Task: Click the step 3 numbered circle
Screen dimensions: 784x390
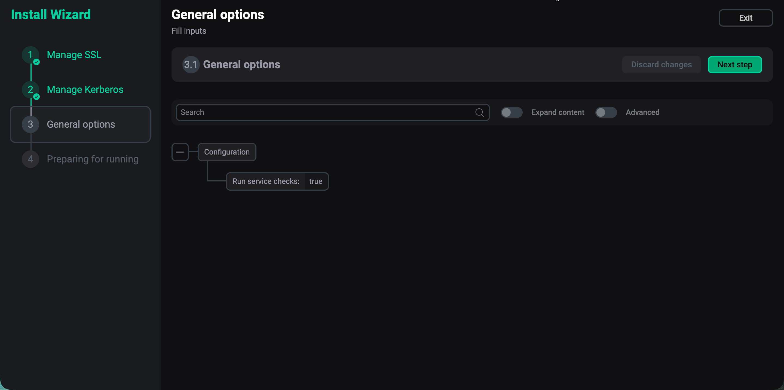Action: pyautogui.click(x=30, y=124)
